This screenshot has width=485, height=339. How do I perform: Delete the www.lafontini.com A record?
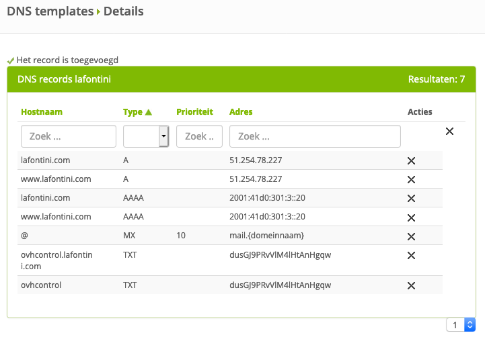(x=411, y=179)
